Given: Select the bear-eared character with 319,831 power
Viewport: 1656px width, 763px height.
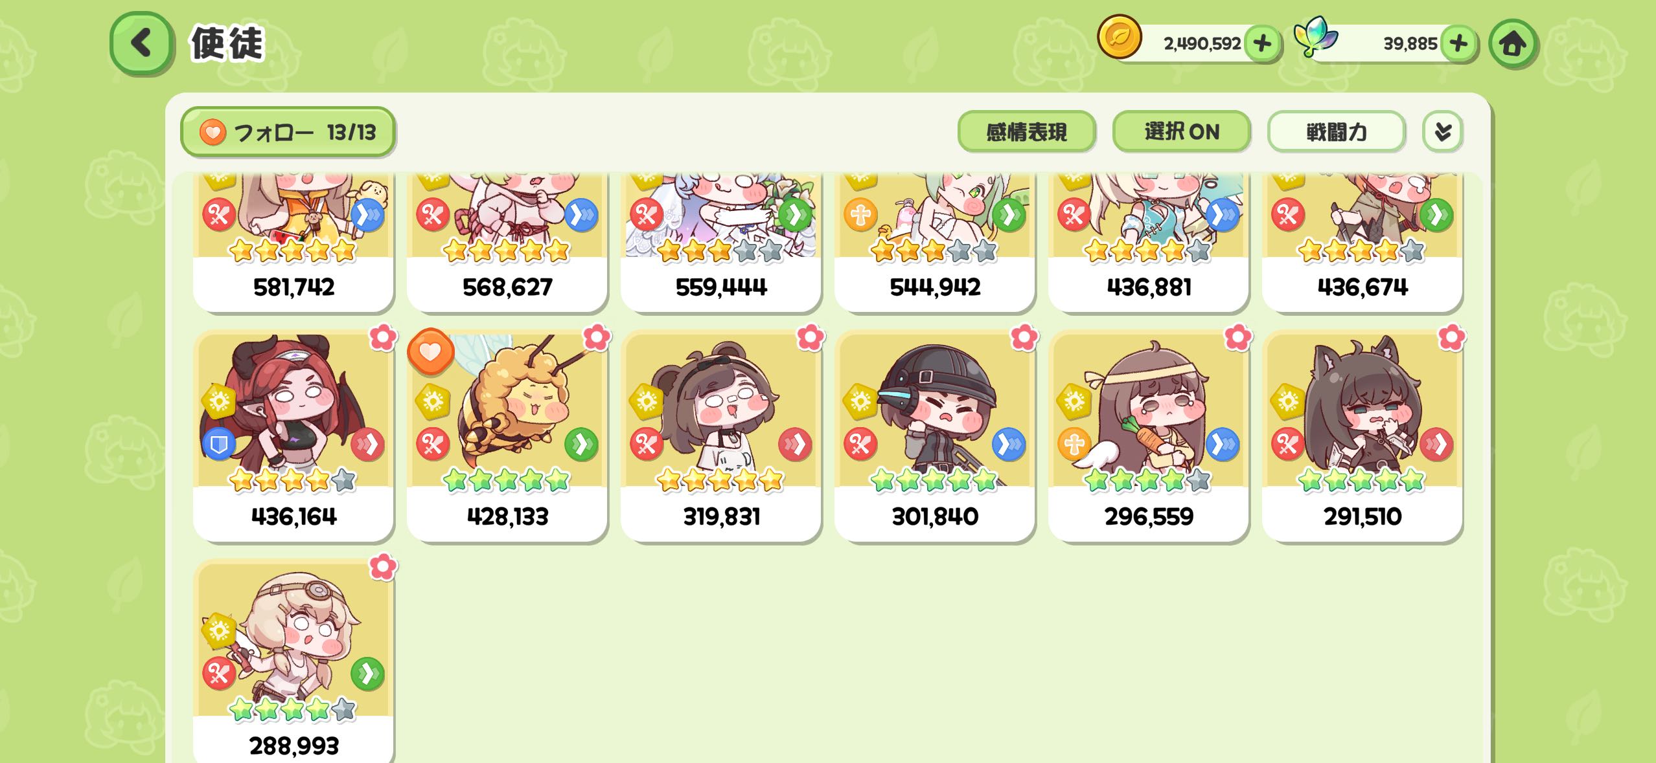Looking at the screenshot, I should 720,436.
